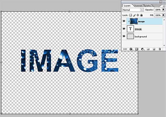Viewport: 166px width, 117px height.
Task: Switch to the Paths tab
Action: click(148, 6)
